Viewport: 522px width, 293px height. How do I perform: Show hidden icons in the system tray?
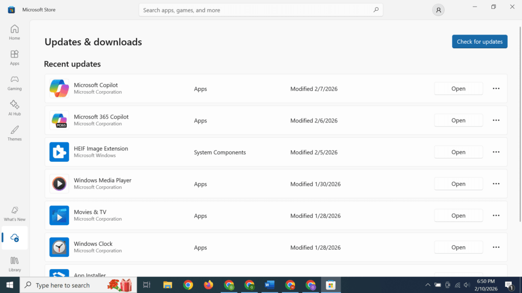point(428,285)
